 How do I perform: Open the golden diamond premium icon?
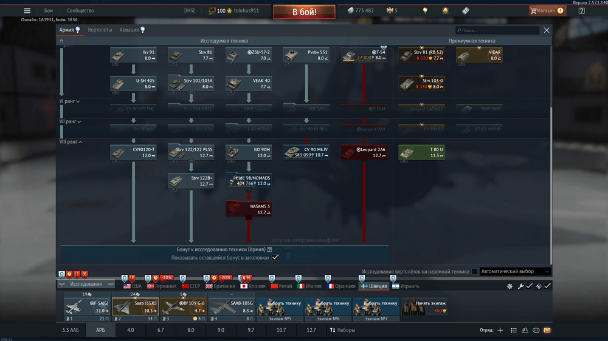click(x=445, y=11)
